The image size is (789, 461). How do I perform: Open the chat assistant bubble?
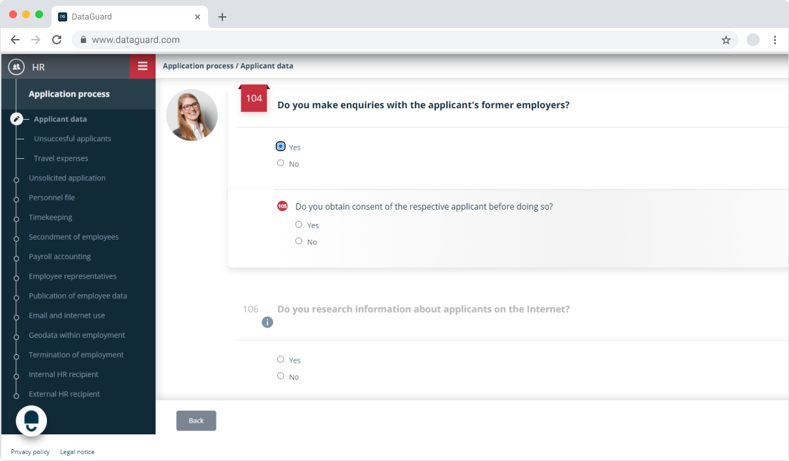tap(31, 421)
